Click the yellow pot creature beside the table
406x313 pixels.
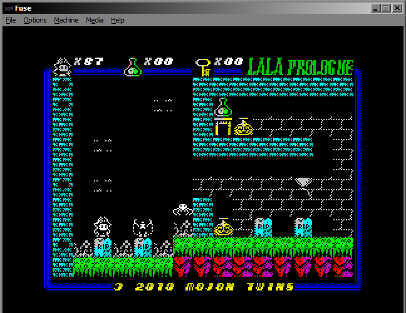(243, 126)
